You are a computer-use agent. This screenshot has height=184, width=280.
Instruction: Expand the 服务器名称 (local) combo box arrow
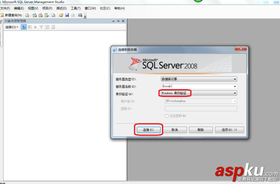click(235, 86)
